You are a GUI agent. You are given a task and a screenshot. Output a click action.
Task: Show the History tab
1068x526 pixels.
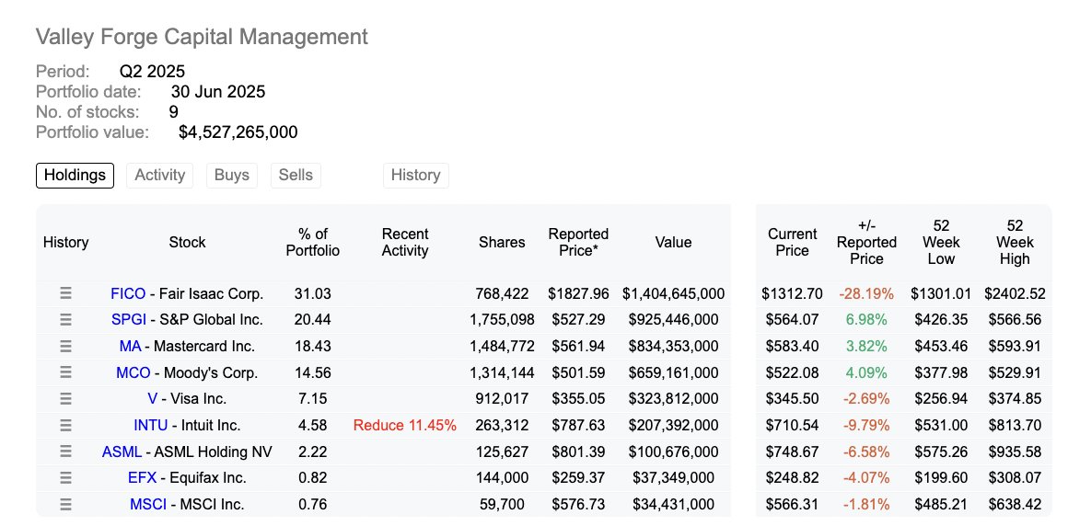click(415, 175)
